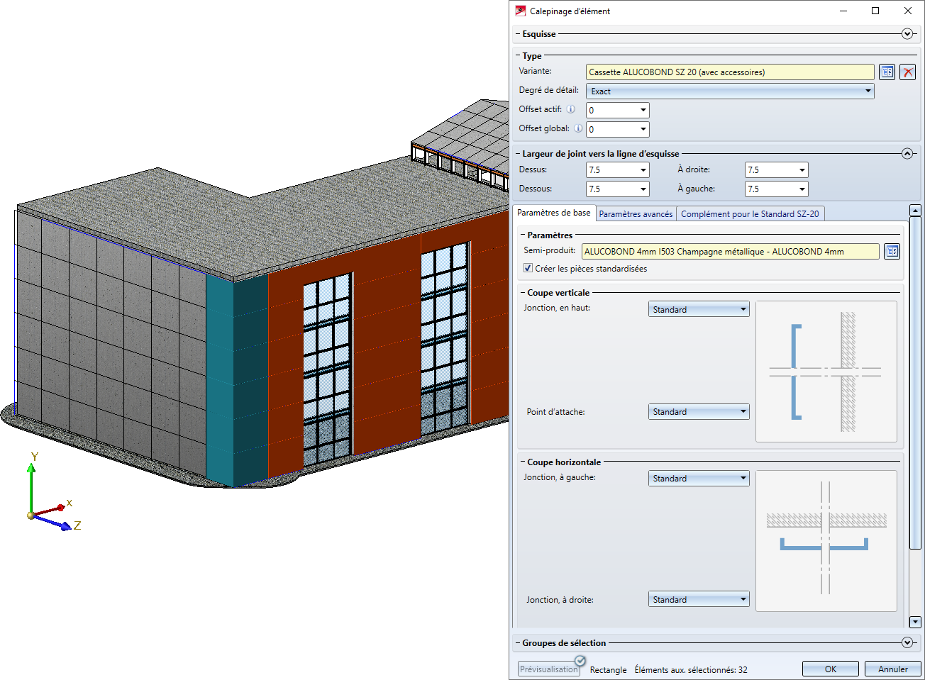The height and width of the screenshot is (680, 925).
Task: Switch to the Paramètres avancés tab
Action: pyautogui.click(x=636, y=213)
